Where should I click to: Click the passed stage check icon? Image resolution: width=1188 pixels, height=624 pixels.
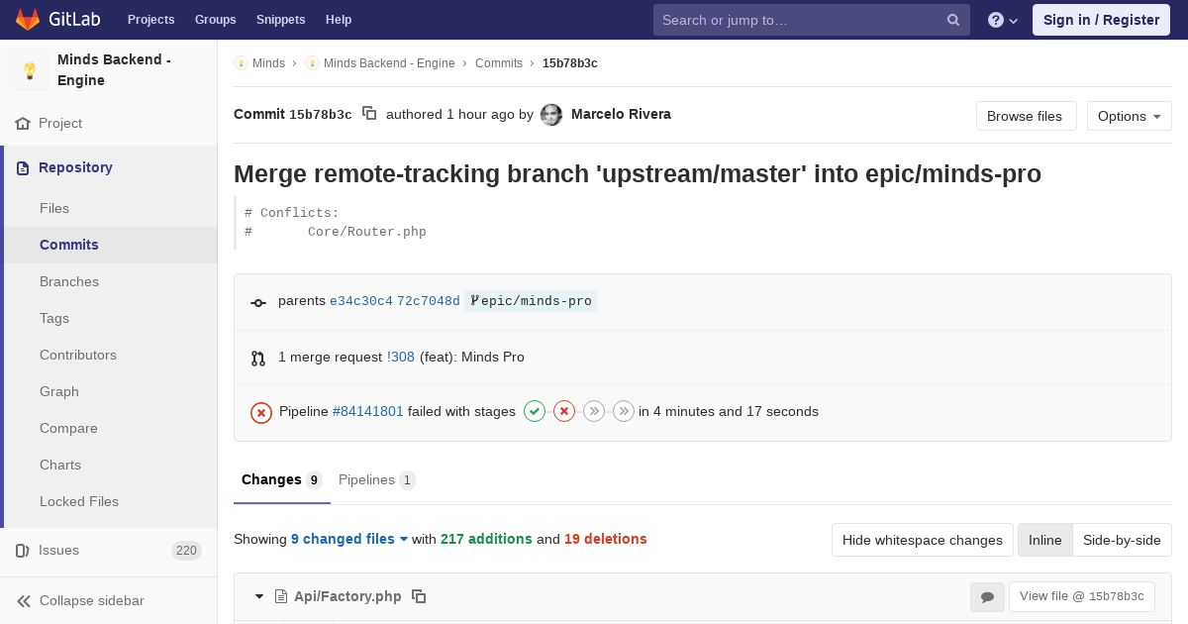pyautogui.click(x=535, y=411)
